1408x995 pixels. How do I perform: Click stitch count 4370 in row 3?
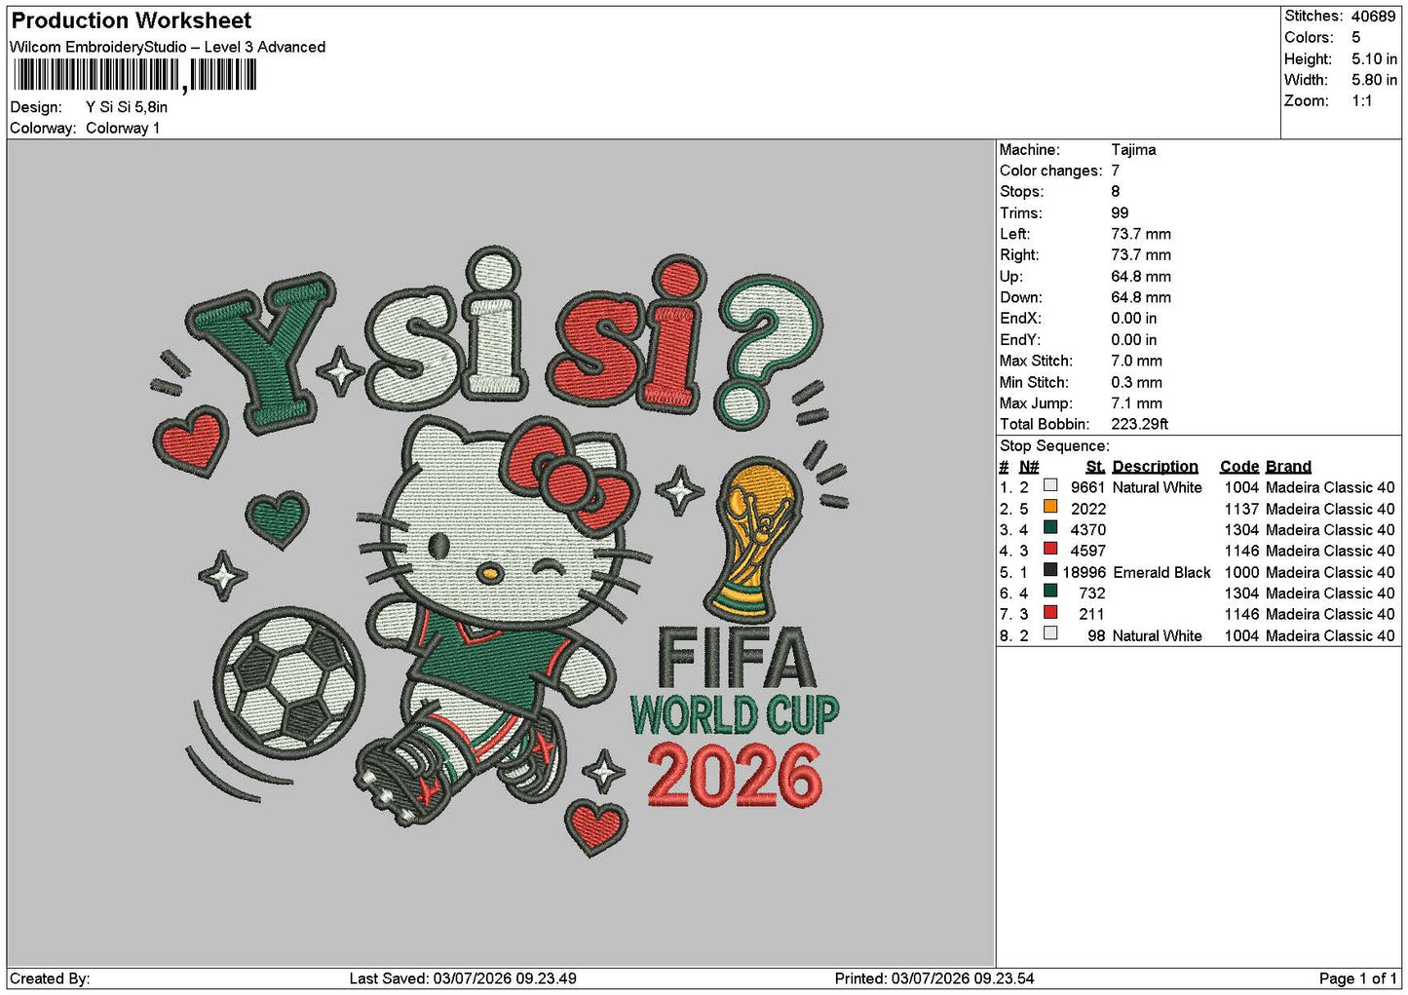coord(1088,530)
